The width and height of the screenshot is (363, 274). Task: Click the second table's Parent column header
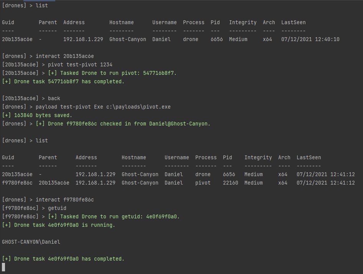pyautogui.click(x=48, y=157)
